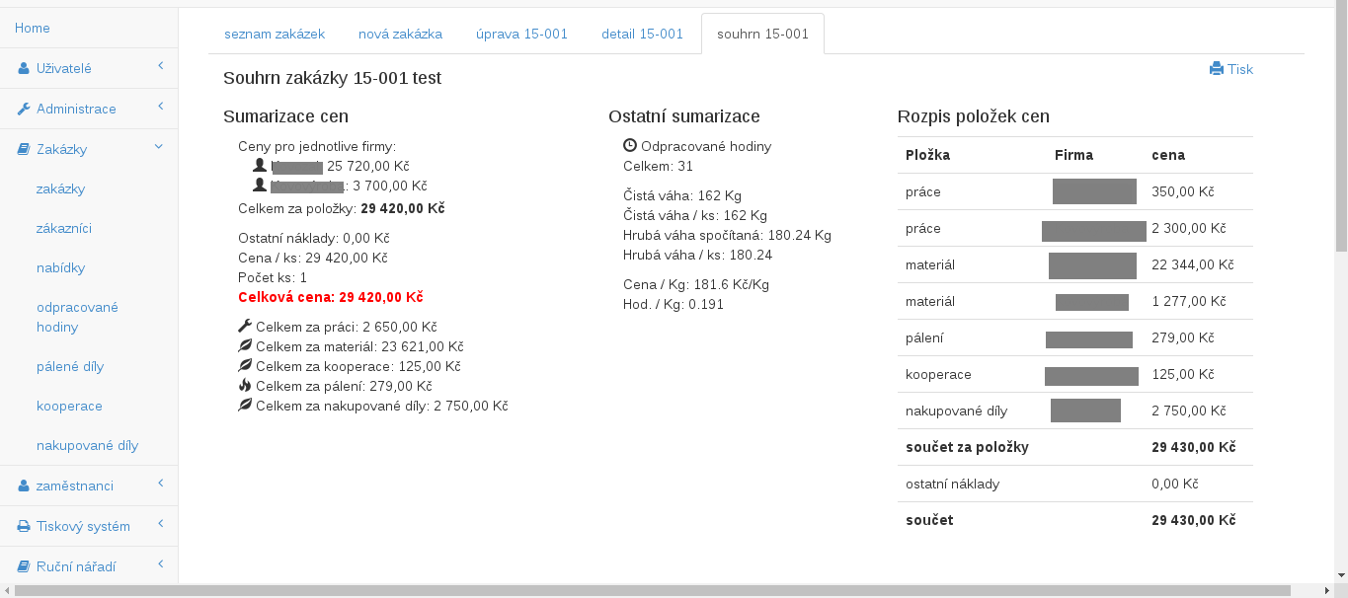Collapse the Zakázky section chevron
This screenshot has height=598, width=1348.
159,147
